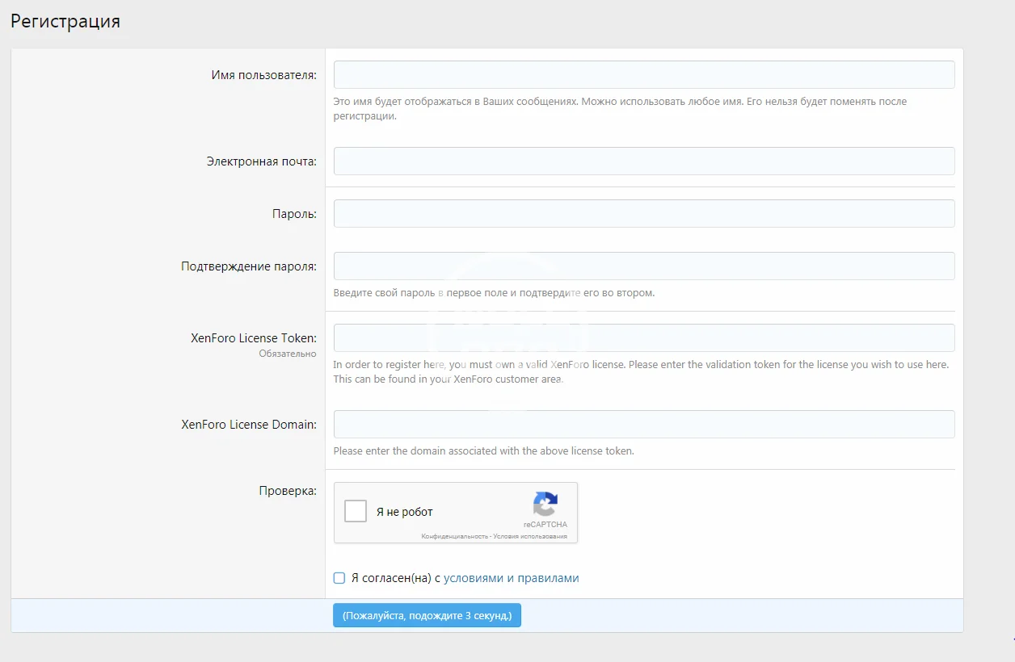
Task: Click the "Проверка:" label
Action: [x=287, y=491]
